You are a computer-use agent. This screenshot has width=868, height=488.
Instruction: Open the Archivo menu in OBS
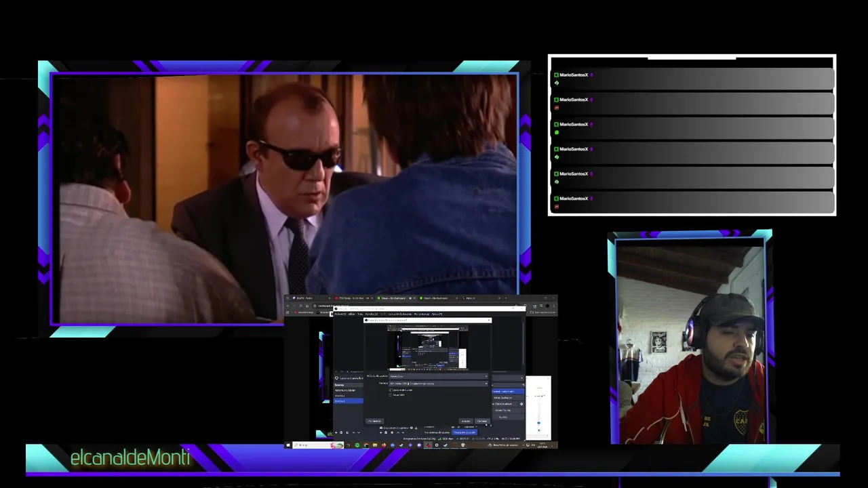(x=340, y=314)
